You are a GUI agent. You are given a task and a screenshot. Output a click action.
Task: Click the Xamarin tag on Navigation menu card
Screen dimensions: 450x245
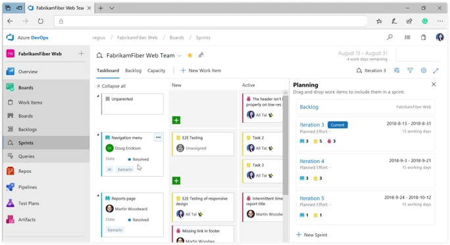pyautogui.click(x=125, y=169)
